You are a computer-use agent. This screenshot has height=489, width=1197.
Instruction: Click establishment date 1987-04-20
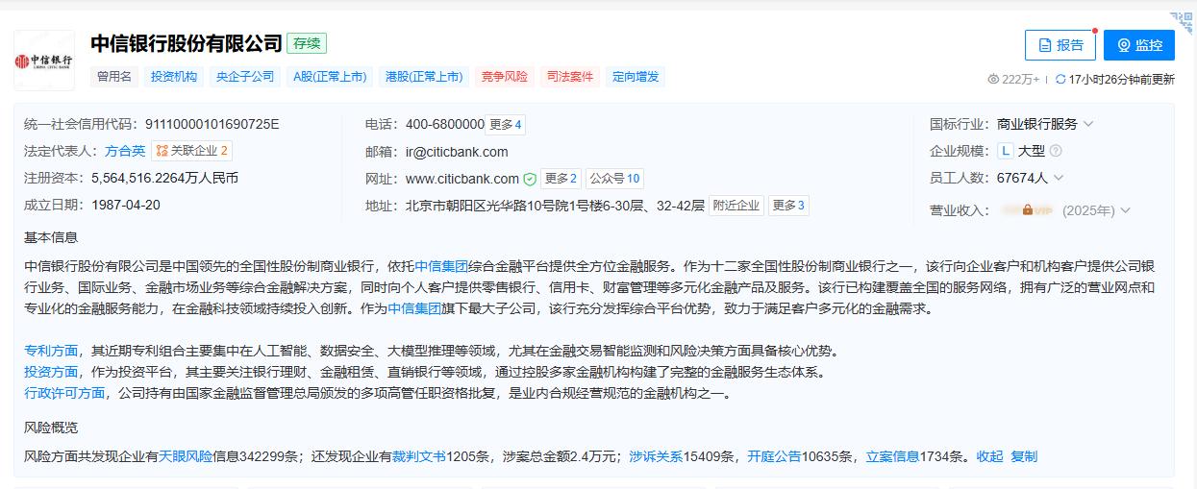click(x=126, y=205)
